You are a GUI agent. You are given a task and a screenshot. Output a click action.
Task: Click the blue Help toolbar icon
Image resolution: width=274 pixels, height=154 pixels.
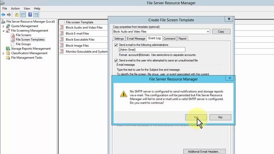coord(30,15)
